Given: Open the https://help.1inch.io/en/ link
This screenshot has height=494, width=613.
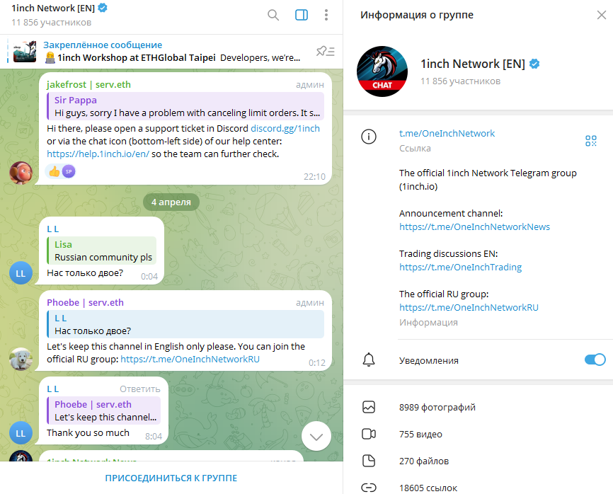Looking at the screenshot, I should click(x=98, y=154).
